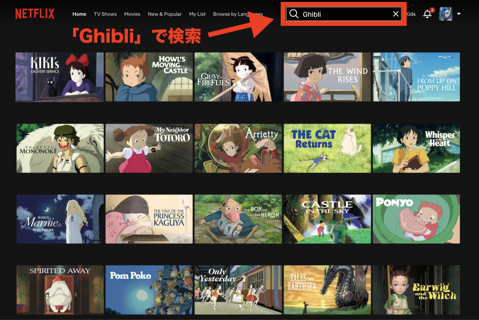Open Kiki's Delivery Service thumbnail
Viewport: 479px width, 320px height.
[x=59, y=77]
